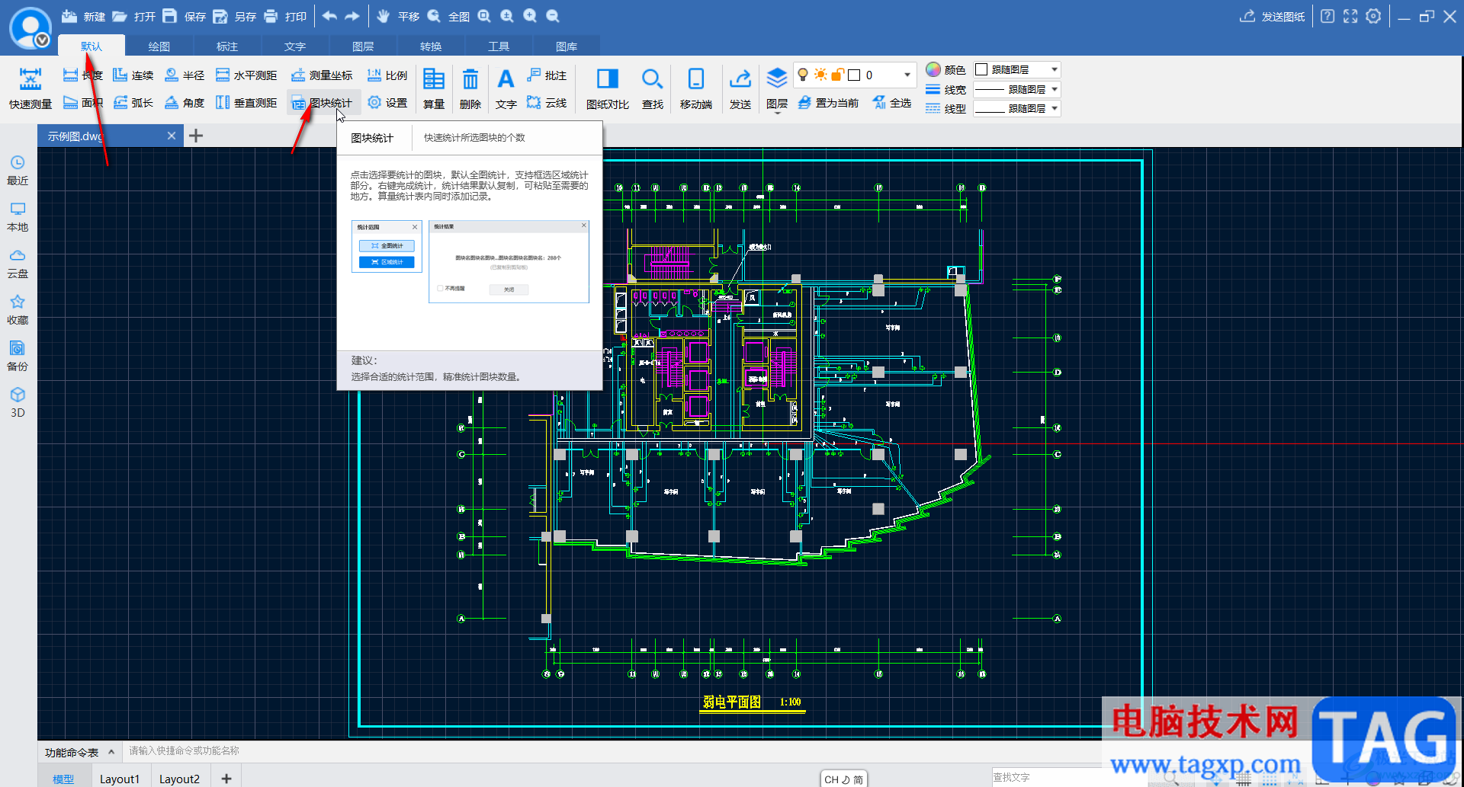Image resolution: width=1464 pixels, height=787 pixels.
Task: Click the 删除 delete tool
Action: point(470,88)
